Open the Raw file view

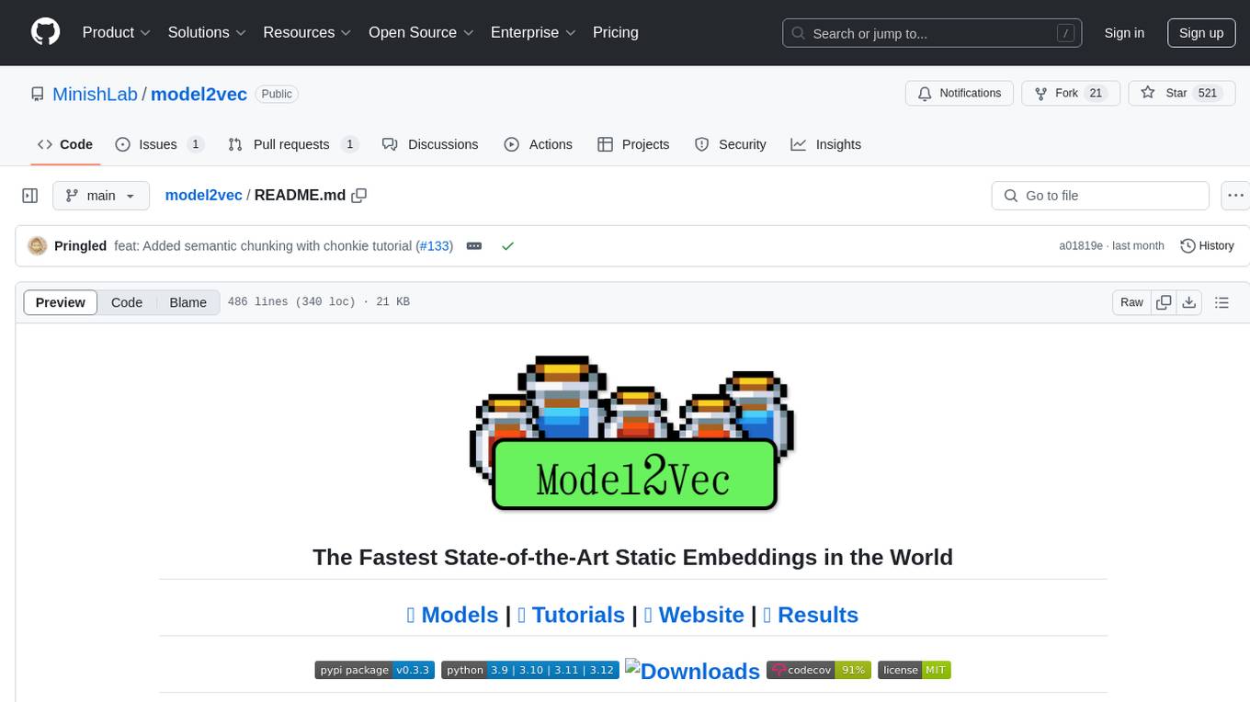point(1131,302)
